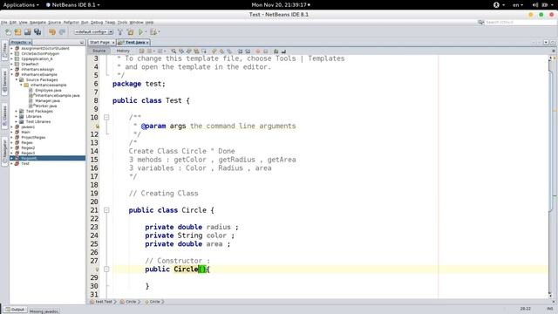Viewport: 558px width, 314px height.
Task: Click the Redo toolbar icon
Action: tap(62, 32)
